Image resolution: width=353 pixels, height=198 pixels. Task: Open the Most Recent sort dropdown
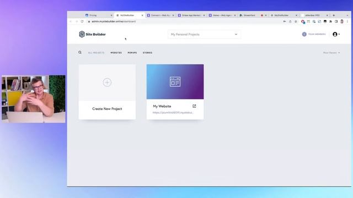coord(331,53)
